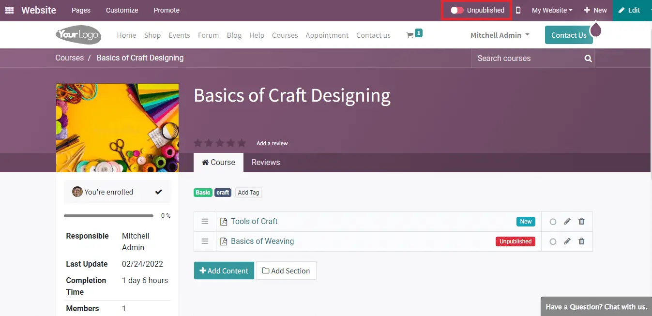Open the Promote menu

point(167,10)
